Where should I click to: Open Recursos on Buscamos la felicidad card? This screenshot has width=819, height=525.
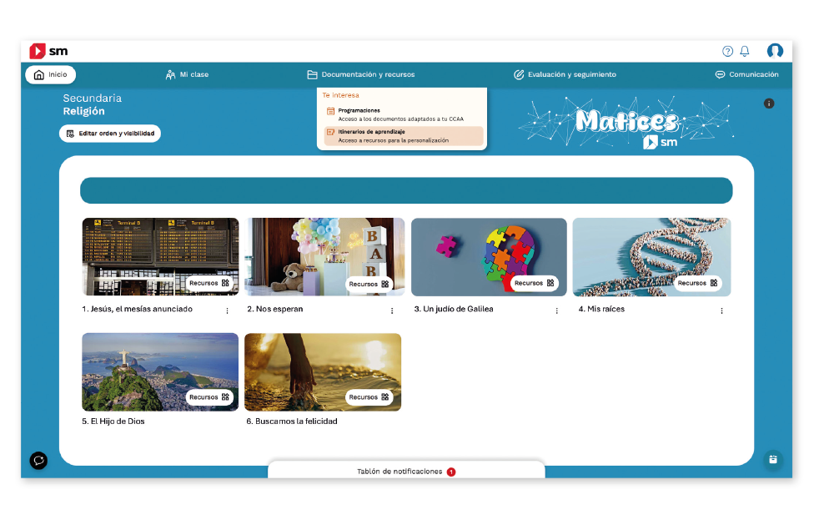point(369,397)
